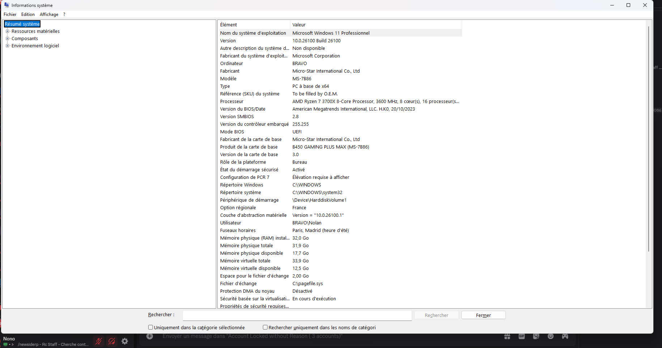Unmute the microphone in Discord
The width and height of the screenshot is (662, 348).
point(99,341)
